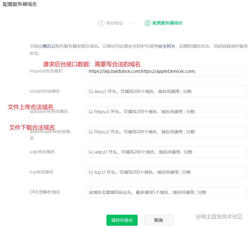Image resolution: width=249 pixels, height=226 pixels.
Task: Click the tcp合法域名 label
Action: click(x=41, y=172)
